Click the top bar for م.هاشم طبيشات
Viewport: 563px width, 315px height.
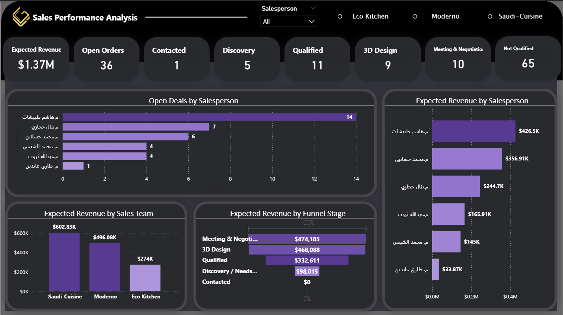209,117
